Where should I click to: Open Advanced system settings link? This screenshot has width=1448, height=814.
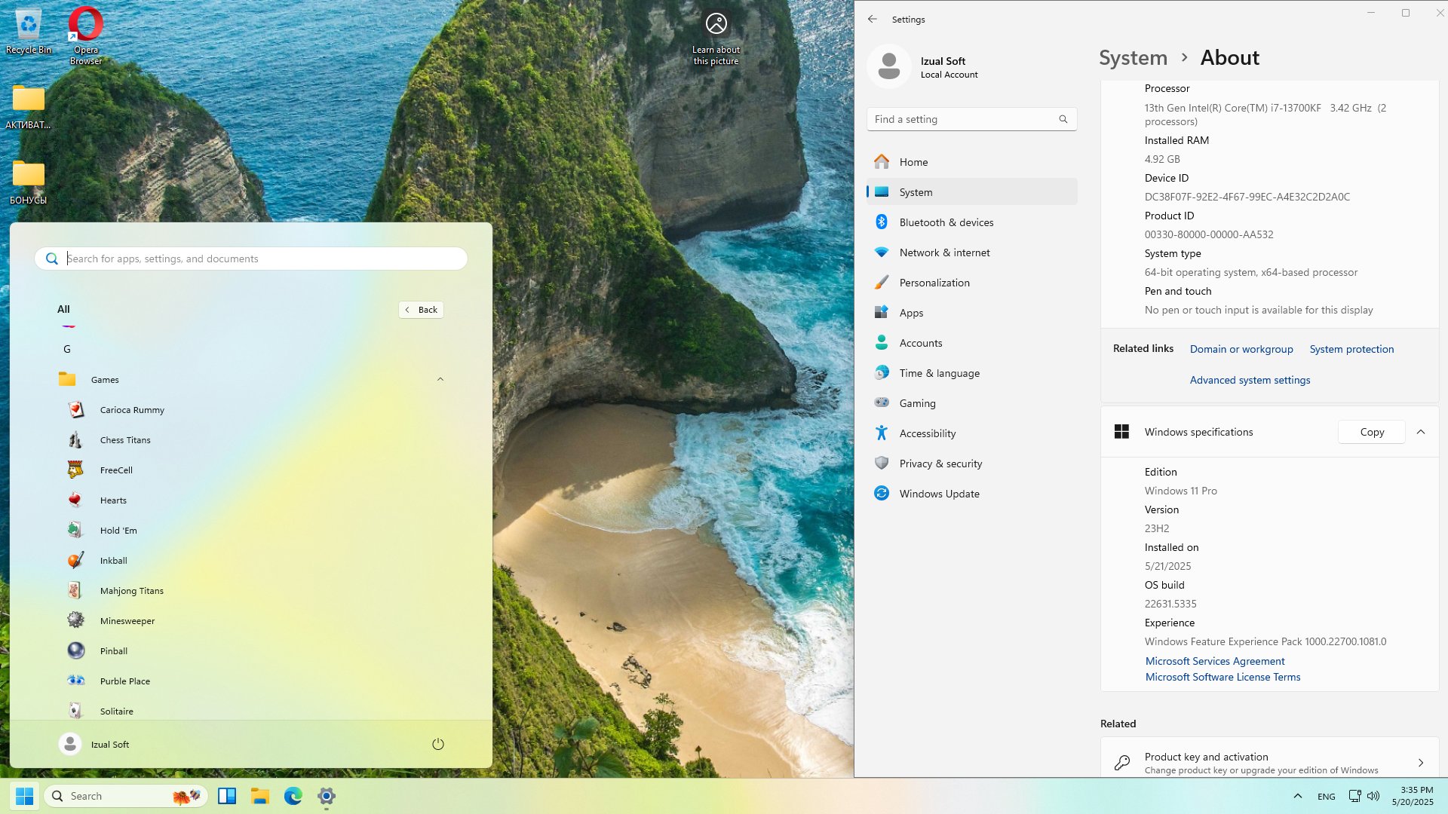click(1250, 380)
